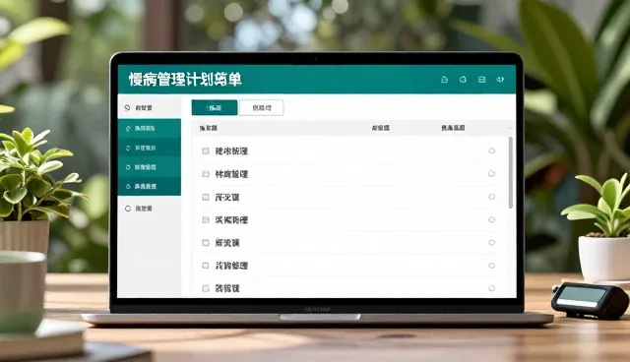Select the radio circle of the first list row
Image resolution: width=630 pixels, height=362 pixels.
click(492, 151)
